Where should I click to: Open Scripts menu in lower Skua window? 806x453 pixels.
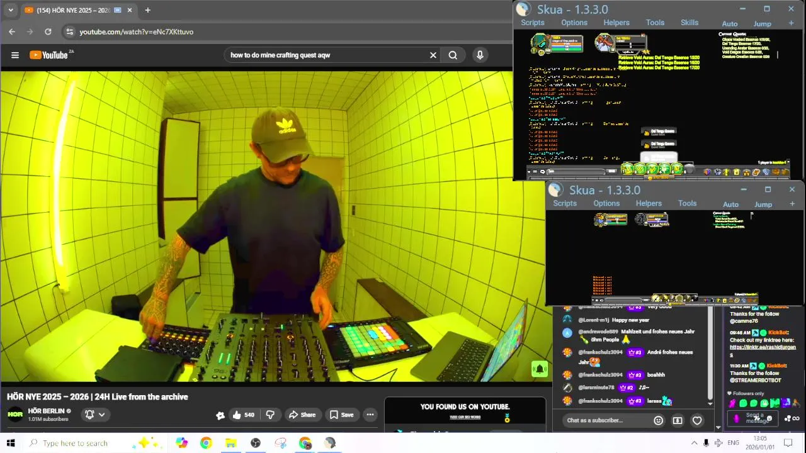[x=565, y=203]
